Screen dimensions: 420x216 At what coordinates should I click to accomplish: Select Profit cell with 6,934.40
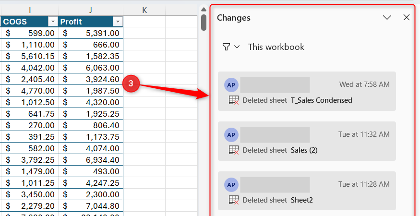91,160
